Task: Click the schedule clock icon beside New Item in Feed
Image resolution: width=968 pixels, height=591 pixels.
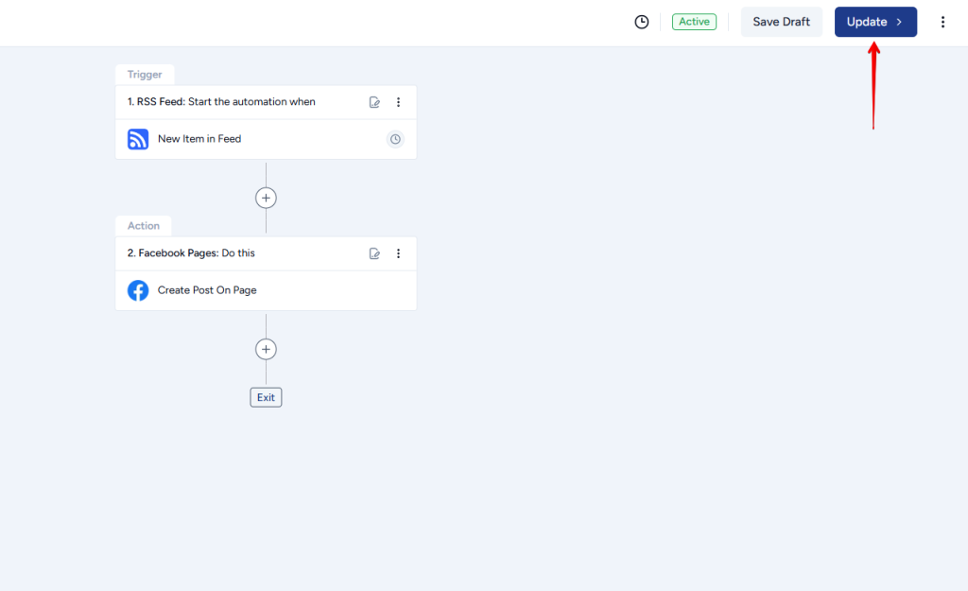Action: pyautogui.click(x=395, y=139)
